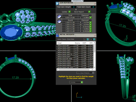Collapse Gem Reporter totals with round expander

[x=76, y=9]
